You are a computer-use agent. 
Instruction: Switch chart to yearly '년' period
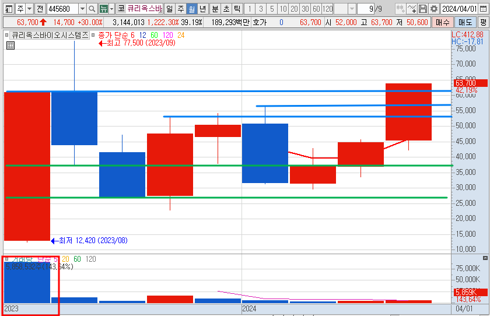click(203, 9)
